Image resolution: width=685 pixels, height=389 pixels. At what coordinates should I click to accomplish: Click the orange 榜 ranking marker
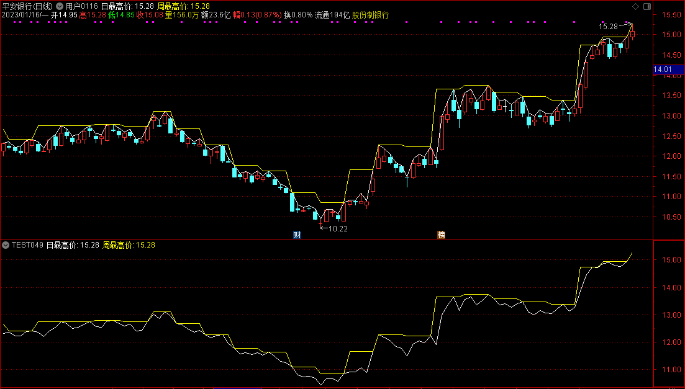coord(441,235)
